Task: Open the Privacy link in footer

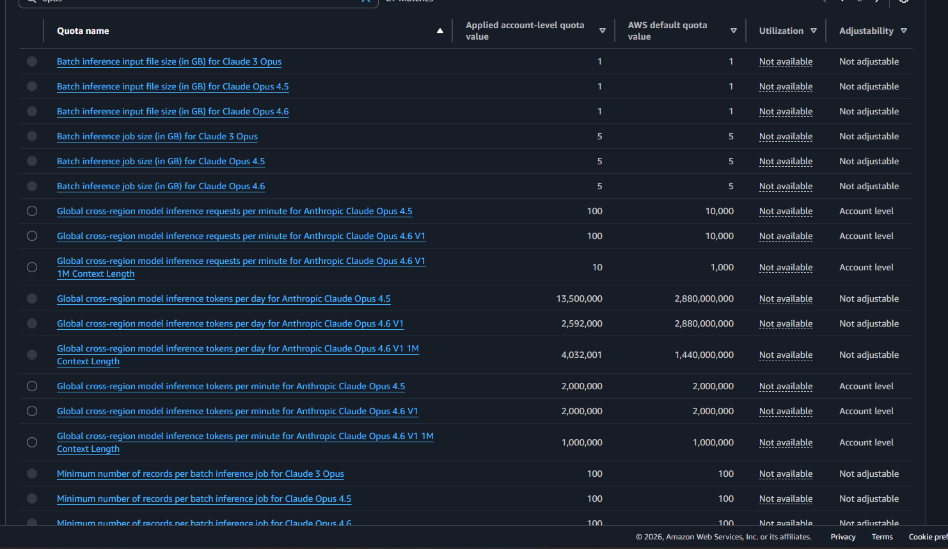Action: (843, 537)
